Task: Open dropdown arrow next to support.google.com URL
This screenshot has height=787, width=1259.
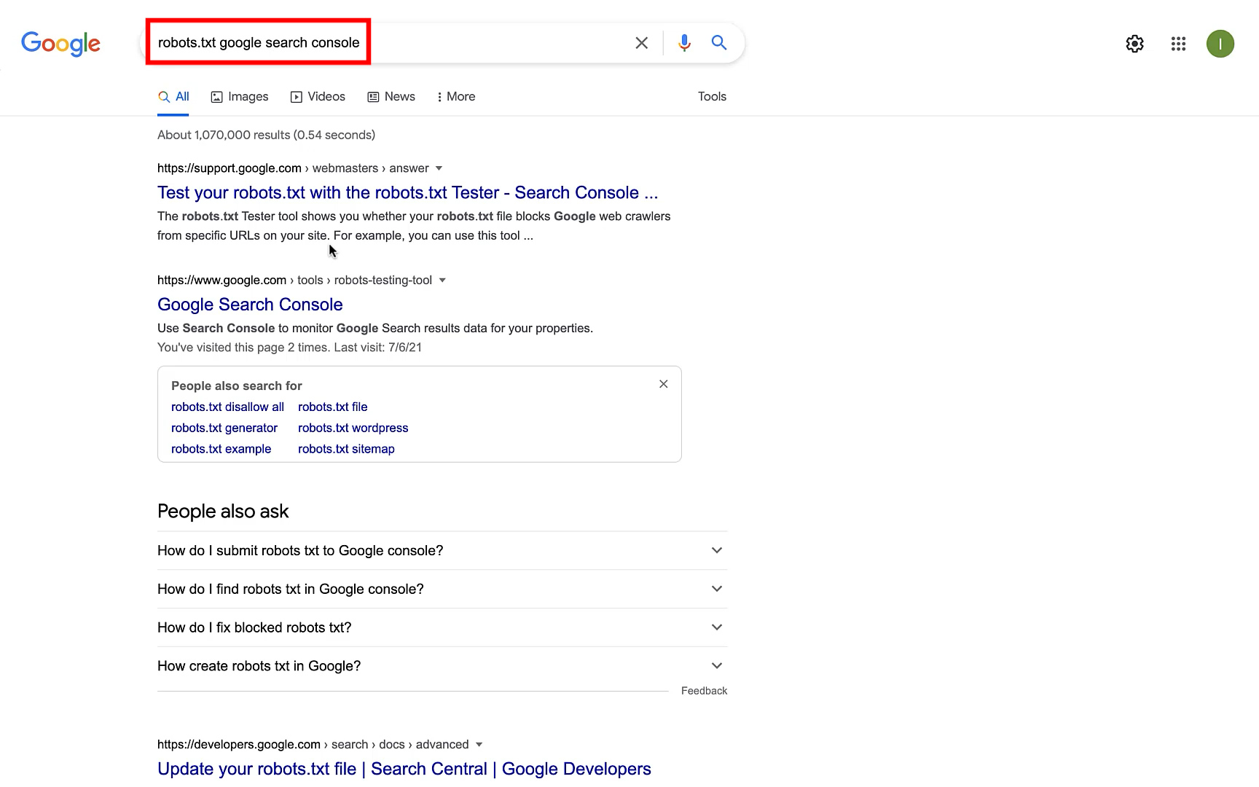Action: (439, 168)
